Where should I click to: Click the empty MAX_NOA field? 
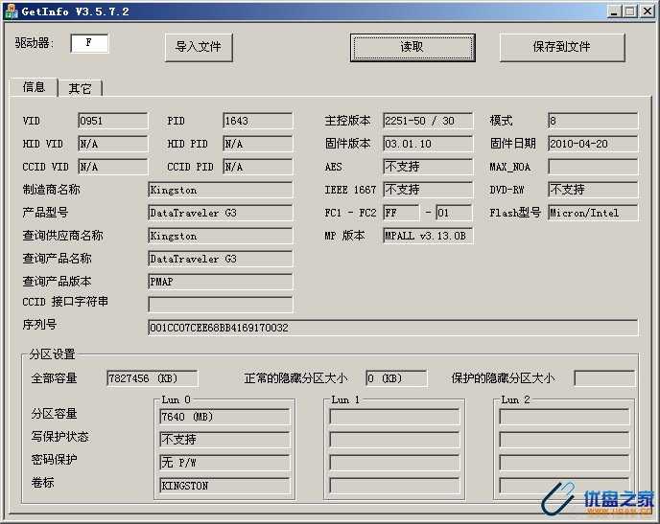click(593, 167)
